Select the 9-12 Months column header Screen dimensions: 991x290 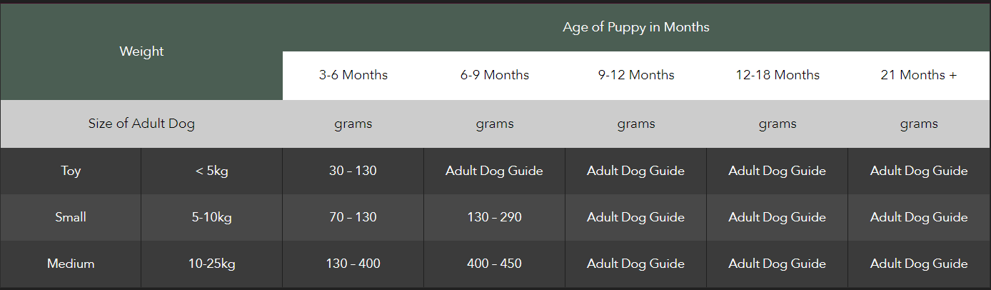coord(636,75)
